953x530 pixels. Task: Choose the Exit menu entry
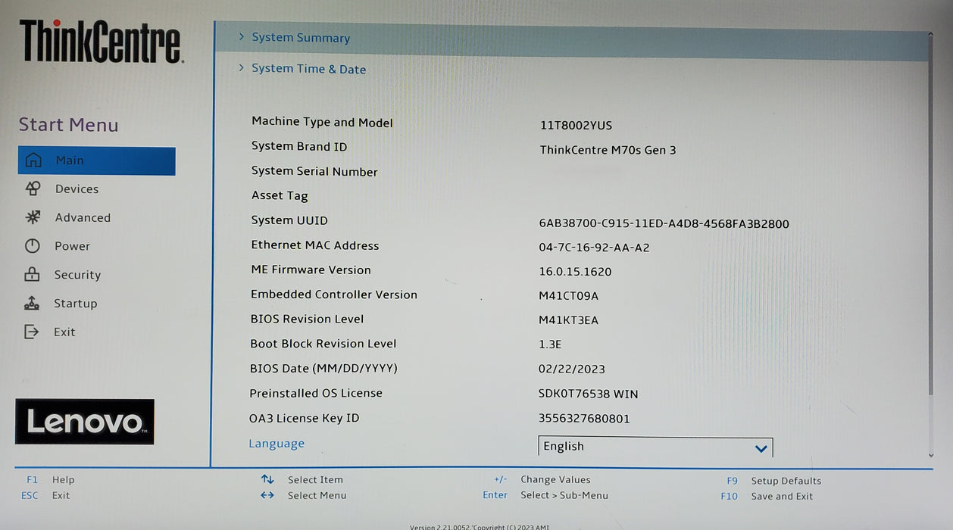click(64, 332)
